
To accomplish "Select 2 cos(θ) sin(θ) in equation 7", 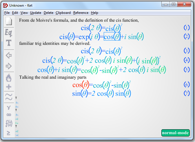I will 111,93.
